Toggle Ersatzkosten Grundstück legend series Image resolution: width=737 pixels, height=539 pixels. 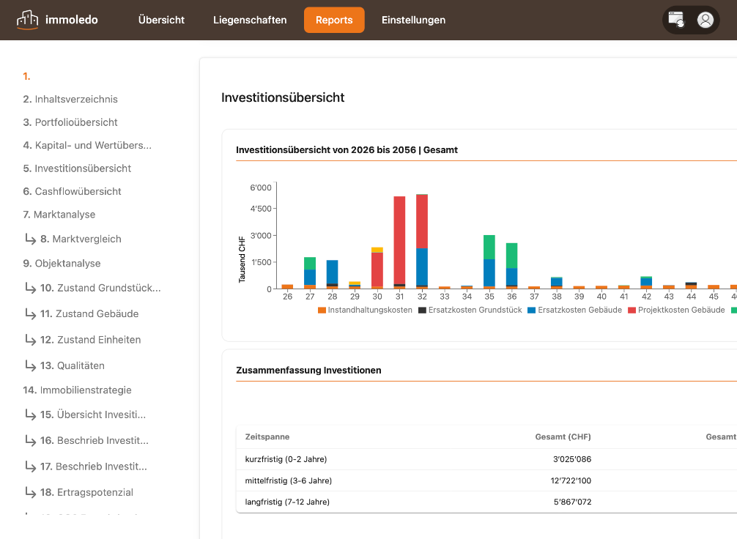pyautogui.click(x=470, y=311)
